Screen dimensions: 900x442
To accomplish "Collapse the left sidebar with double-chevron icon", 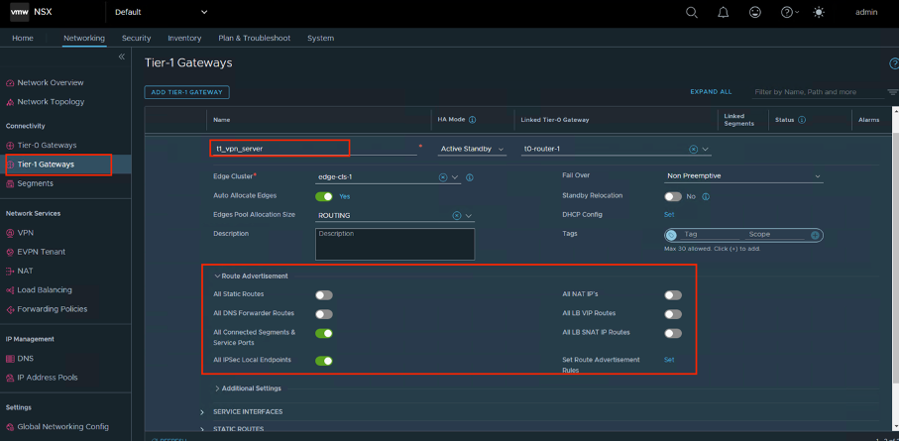I will pyautogui.click(x=122, y=57).
